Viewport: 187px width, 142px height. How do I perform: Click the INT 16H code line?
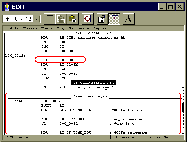[x=54, y=69]
